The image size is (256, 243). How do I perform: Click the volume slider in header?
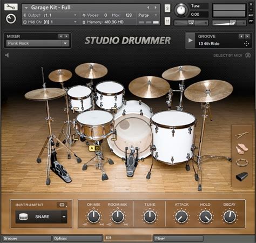tap(229, 23)
